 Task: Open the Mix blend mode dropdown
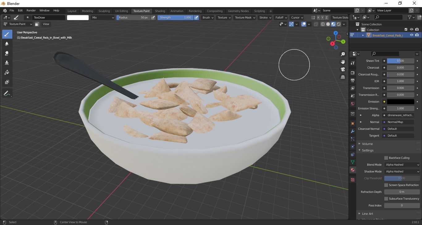103,18
